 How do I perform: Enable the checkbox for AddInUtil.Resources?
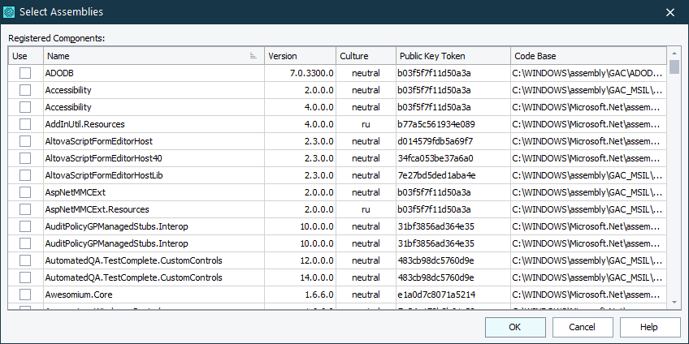pos(25,124)
